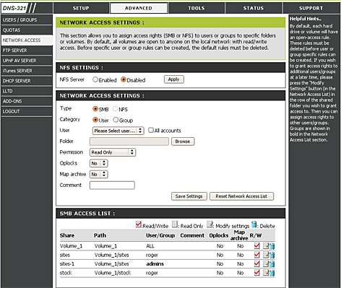Delete the sites share rule

272,255
